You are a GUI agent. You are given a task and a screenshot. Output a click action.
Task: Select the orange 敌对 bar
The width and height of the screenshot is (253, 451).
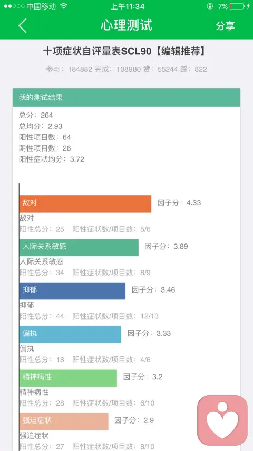85,204
